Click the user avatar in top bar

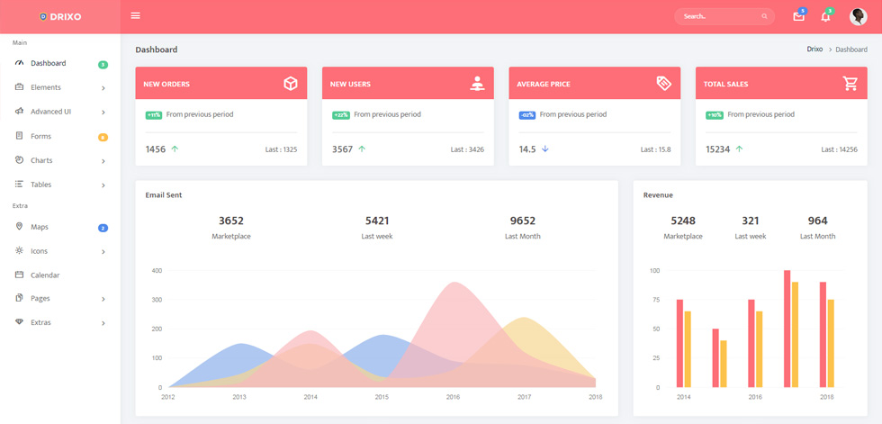tap(858, 16)
